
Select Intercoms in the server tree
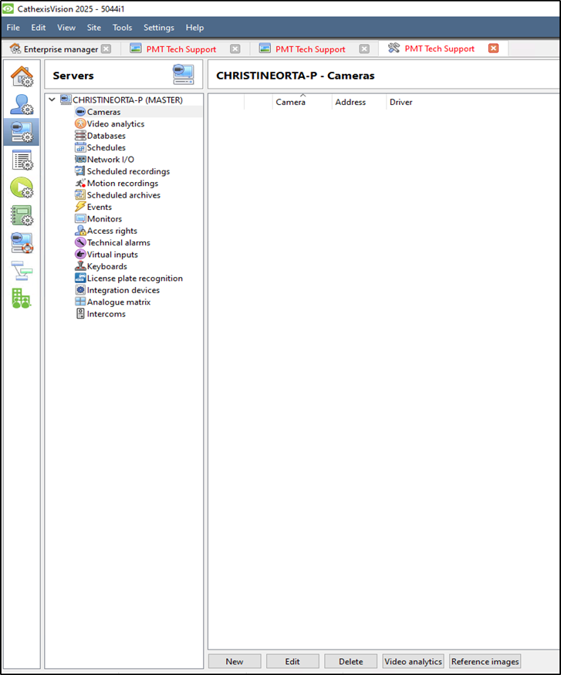coord(106,314)
